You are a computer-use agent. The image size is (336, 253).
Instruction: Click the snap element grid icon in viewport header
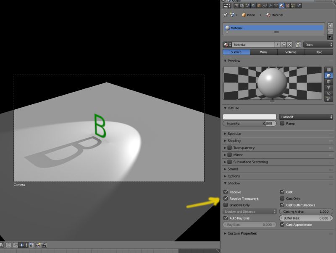point(31,245)
